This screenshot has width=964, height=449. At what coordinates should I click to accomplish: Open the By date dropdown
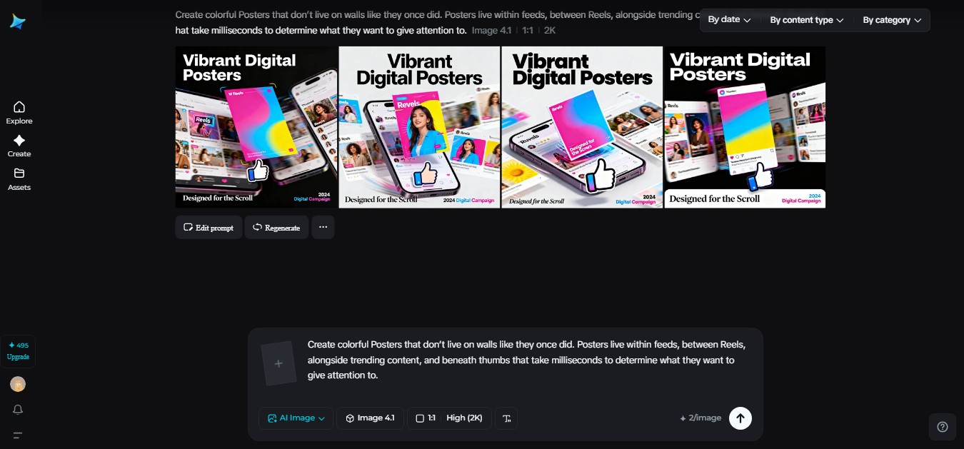(x=727, y=20)
